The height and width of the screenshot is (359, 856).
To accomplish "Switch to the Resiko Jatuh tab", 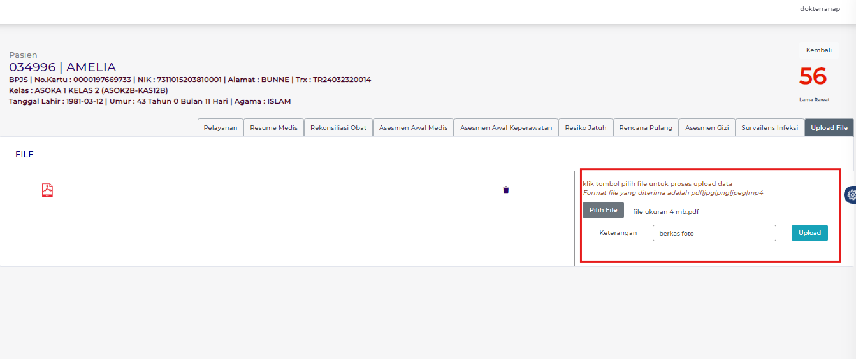I will (x=585, y=128).
